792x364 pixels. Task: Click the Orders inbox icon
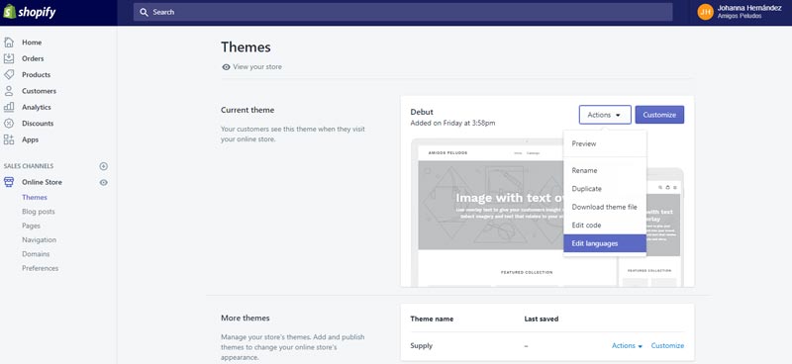(9, 58)
